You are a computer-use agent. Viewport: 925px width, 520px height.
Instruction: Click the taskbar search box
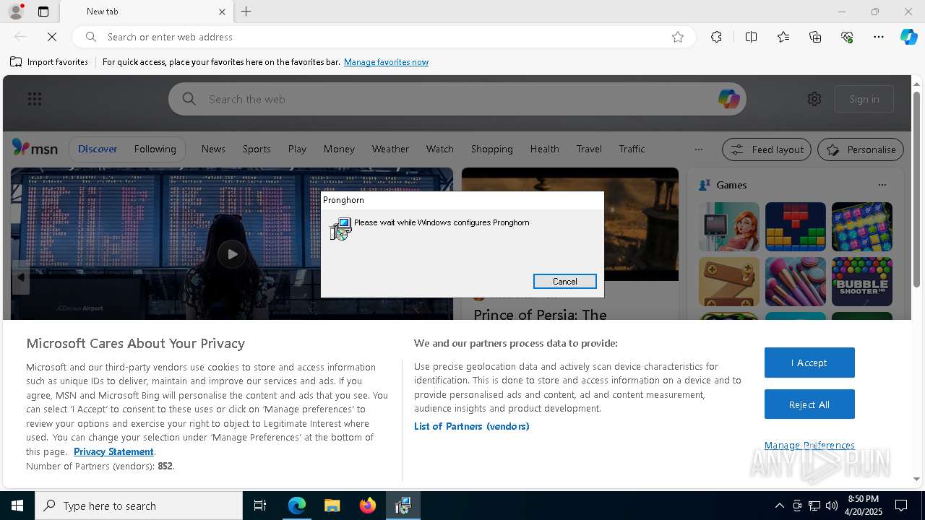(139, 506)
